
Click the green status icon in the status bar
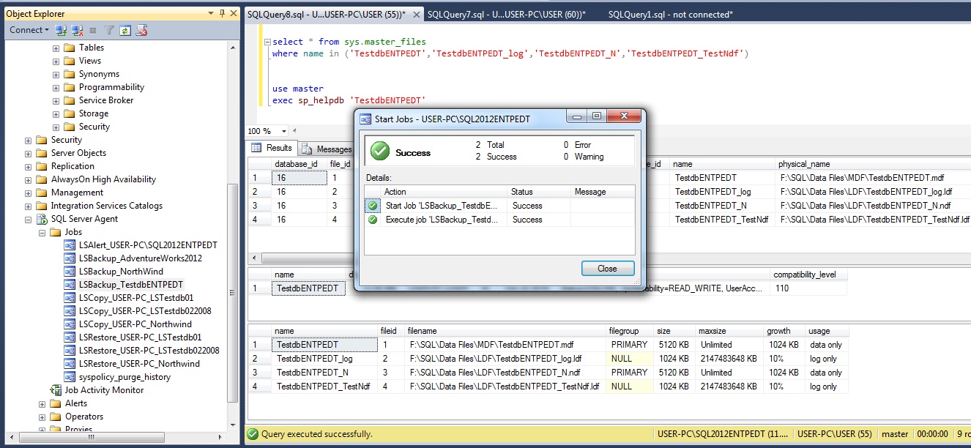pyautogui.click(x=253, y=434)
